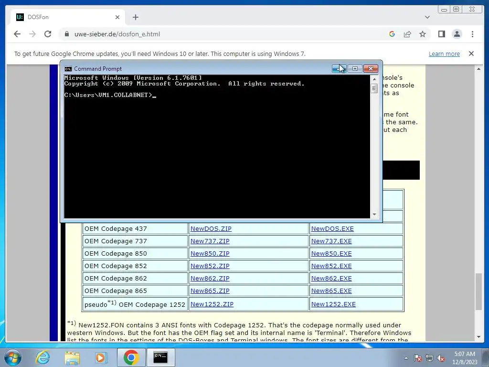
Task: Download NewDOS.EXE
Action: pyautogui.click(x=332, y=229)
